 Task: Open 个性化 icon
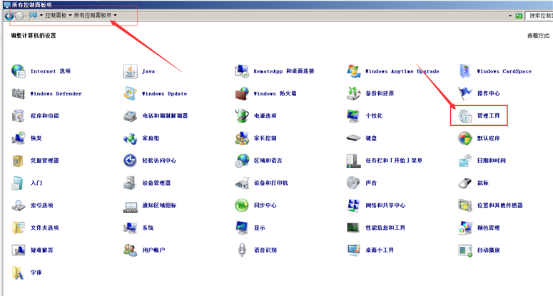(353, 116)
